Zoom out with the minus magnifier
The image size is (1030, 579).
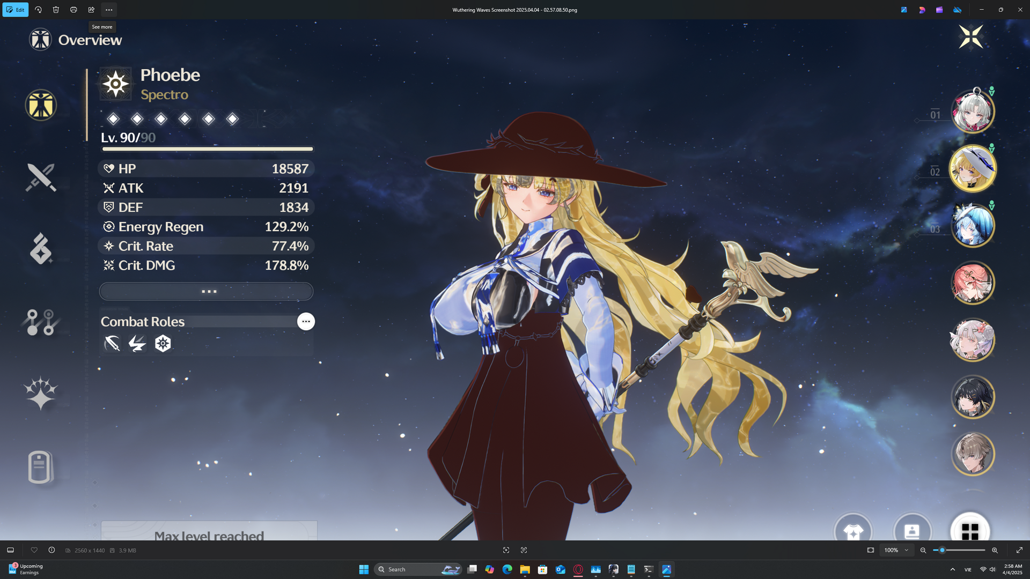coord(923,550)
